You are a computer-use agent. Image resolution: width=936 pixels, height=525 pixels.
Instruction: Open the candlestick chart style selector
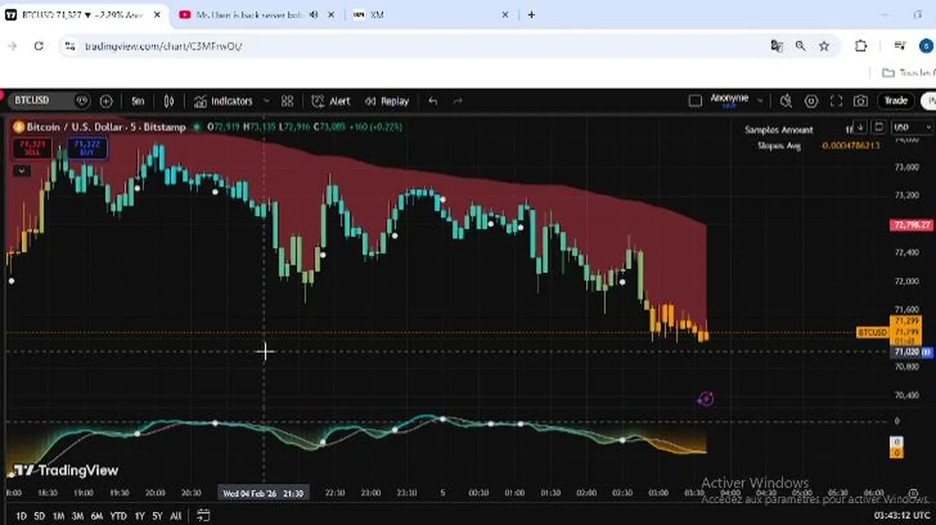click(169, 101)
